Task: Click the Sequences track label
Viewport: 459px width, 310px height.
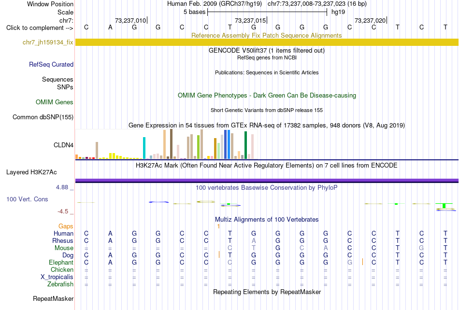Action: (x=57, y=80)
